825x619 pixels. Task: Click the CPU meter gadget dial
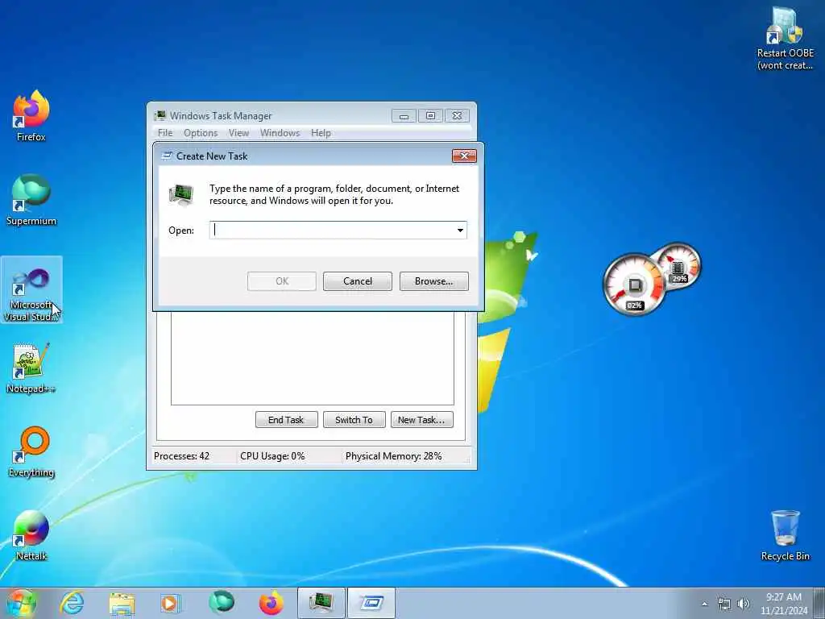click(635, 285)
